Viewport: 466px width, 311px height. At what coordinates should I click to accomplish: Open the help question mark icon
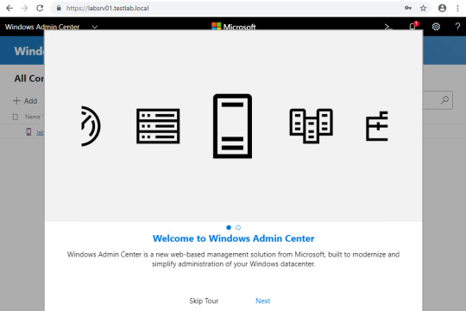457,27
